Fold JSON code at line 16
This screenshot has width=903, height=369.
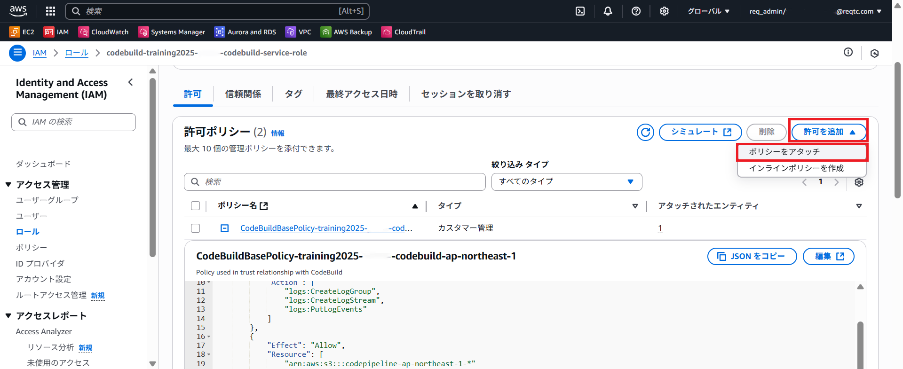(209, 337)
